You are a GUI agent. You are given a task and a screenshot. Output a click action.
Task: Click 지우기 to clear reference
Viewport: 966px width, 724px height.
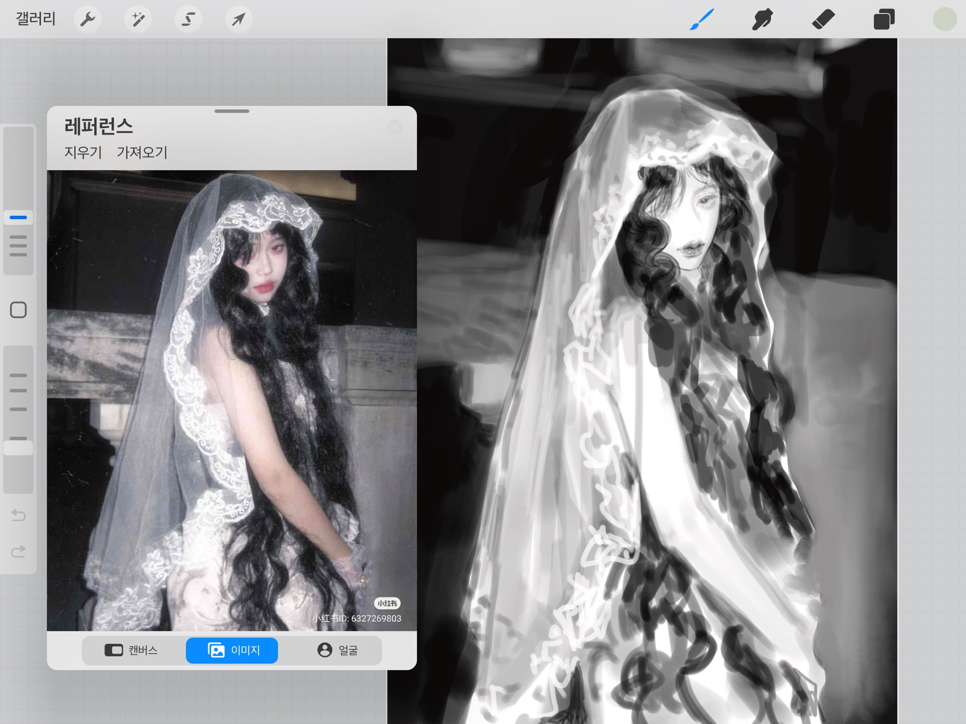coord(83,153)
